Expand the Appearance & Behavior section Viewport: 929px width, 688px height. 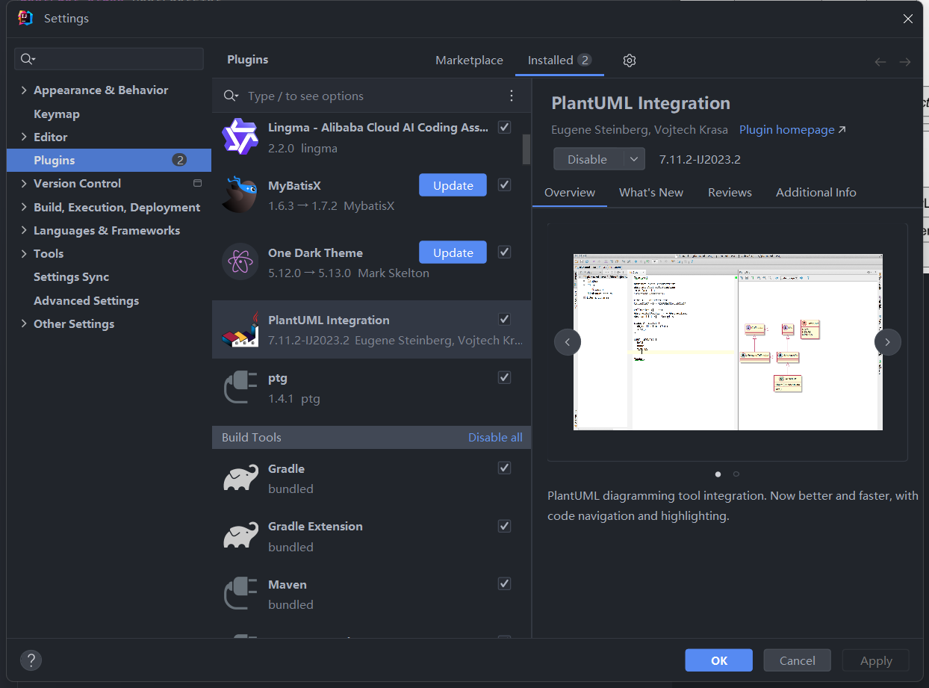point(24,90)
